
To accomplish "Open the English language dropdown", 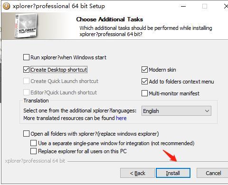I will tap(176, 111).
